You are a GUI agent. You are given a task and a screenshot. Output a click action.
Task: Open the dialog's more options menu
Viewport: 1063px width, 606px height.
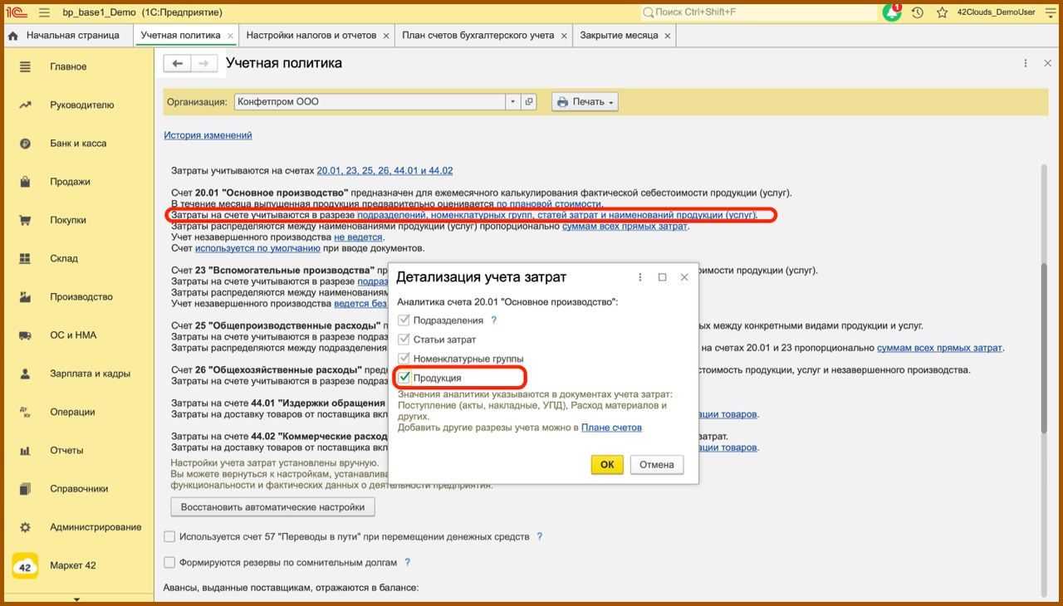coord(640,277)
